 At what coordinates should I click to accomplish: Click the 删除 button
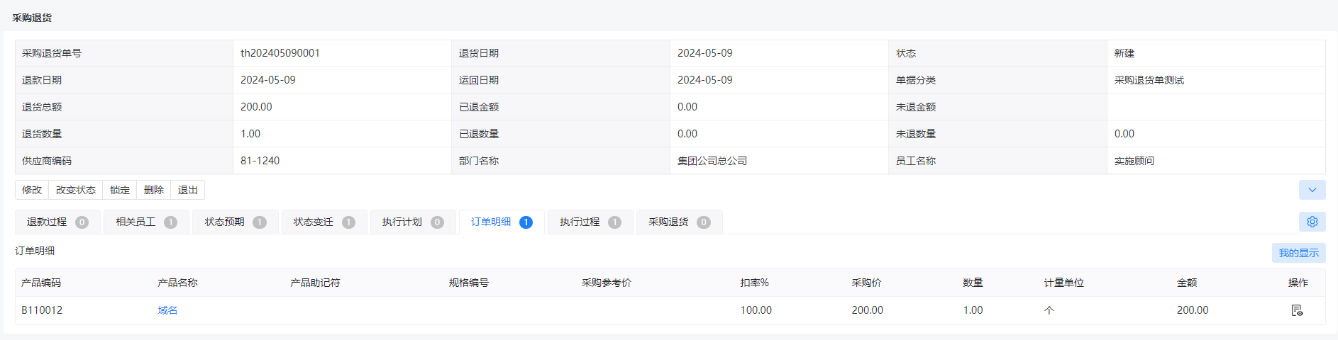coord(154,190)
